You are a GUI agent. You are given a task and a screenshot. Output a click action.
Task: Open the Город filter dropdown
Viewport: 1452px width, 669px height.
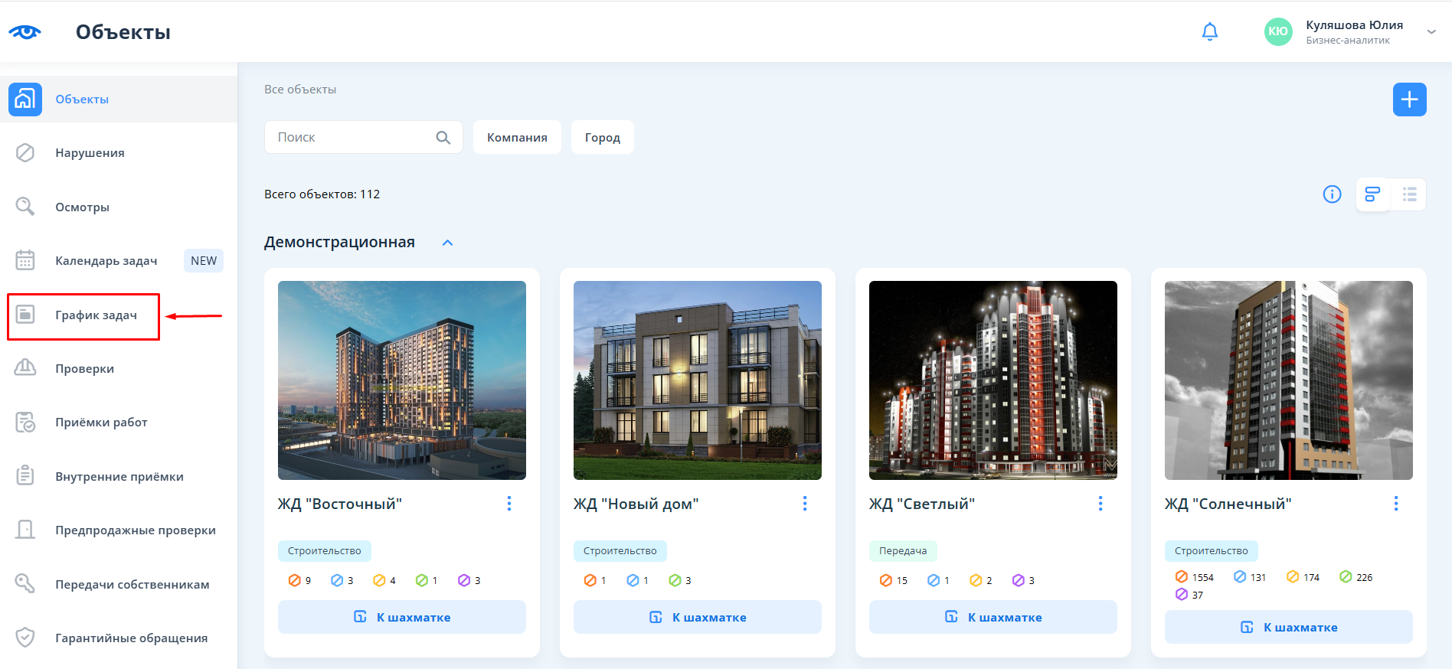[x=602, y=138]
